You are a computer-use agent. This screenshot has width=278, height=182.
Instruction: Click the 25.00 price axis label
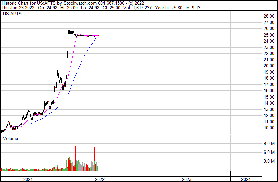269,35
